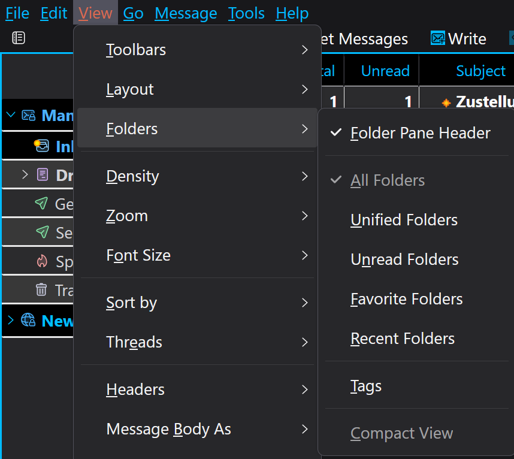Image resolution: width=514 pixels, height=459 pixels.
Task: Click the Trash bin icon
Action: tap(41, 290)
